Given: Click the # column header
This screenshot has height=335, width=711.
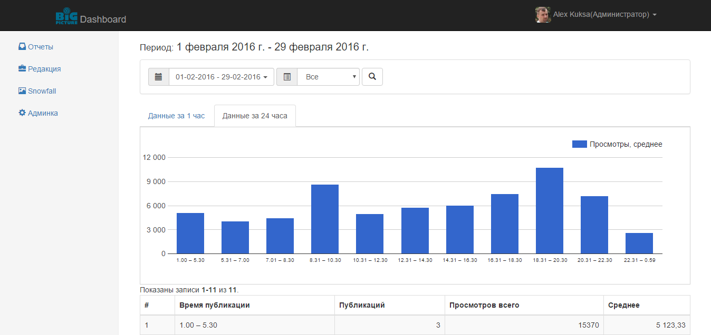Looking at the screenshot, I should pos(157,305).
